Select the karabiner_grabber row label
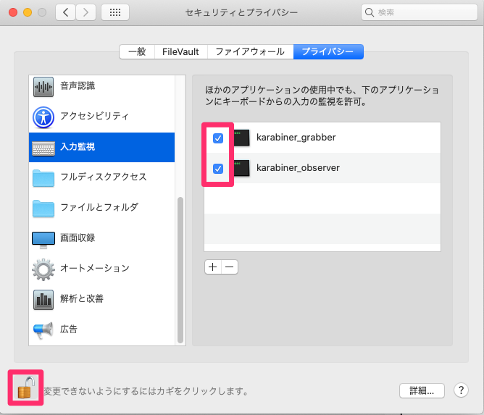484x415 pixels. pyautogui.click(x=296, y=138)
